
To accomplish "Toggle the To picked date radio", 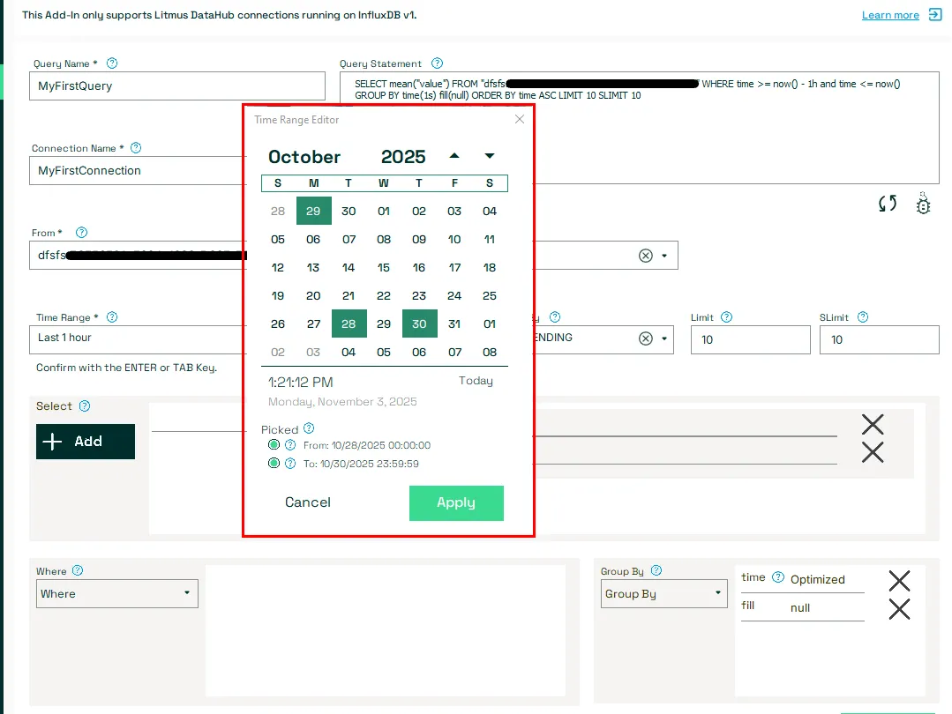I will (x=274, y=464).
